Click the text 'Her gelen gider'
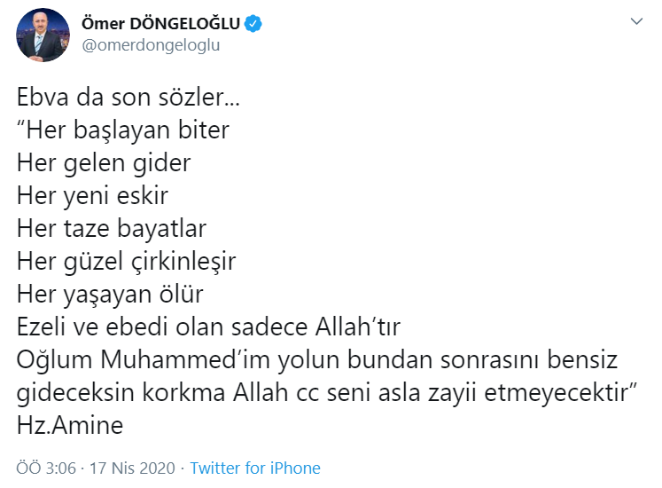 [x=104, y=163]
